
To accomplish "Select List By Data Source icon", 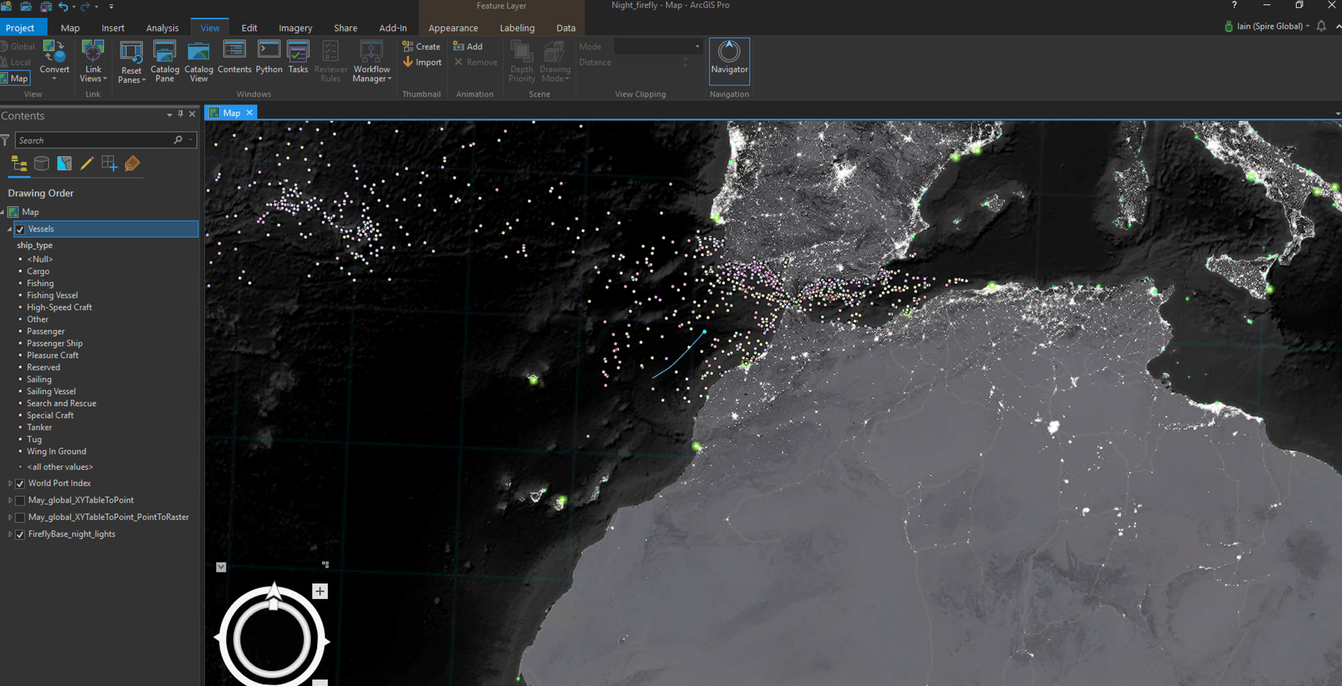I will [42, 164].
